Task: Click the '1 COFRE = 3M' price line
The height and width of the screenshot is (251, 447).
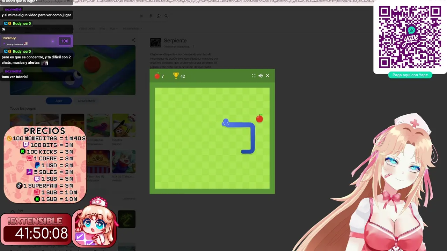Action: pyautogui.click(x=50, y=158)
